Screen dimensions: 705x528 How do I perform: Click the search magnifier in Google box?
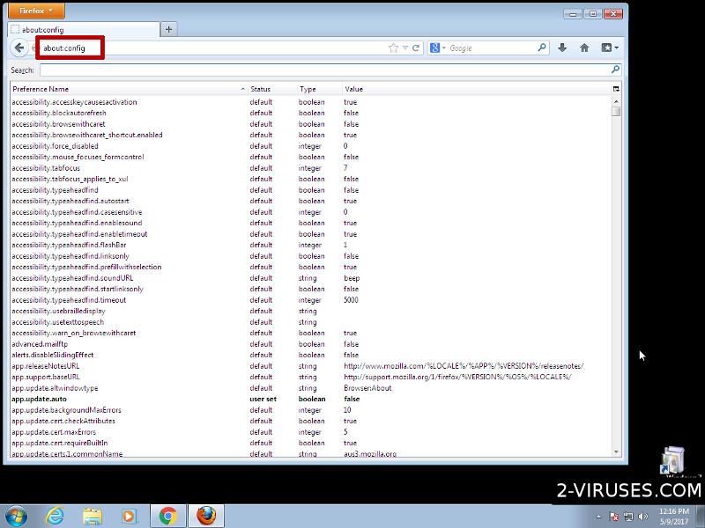542,48
